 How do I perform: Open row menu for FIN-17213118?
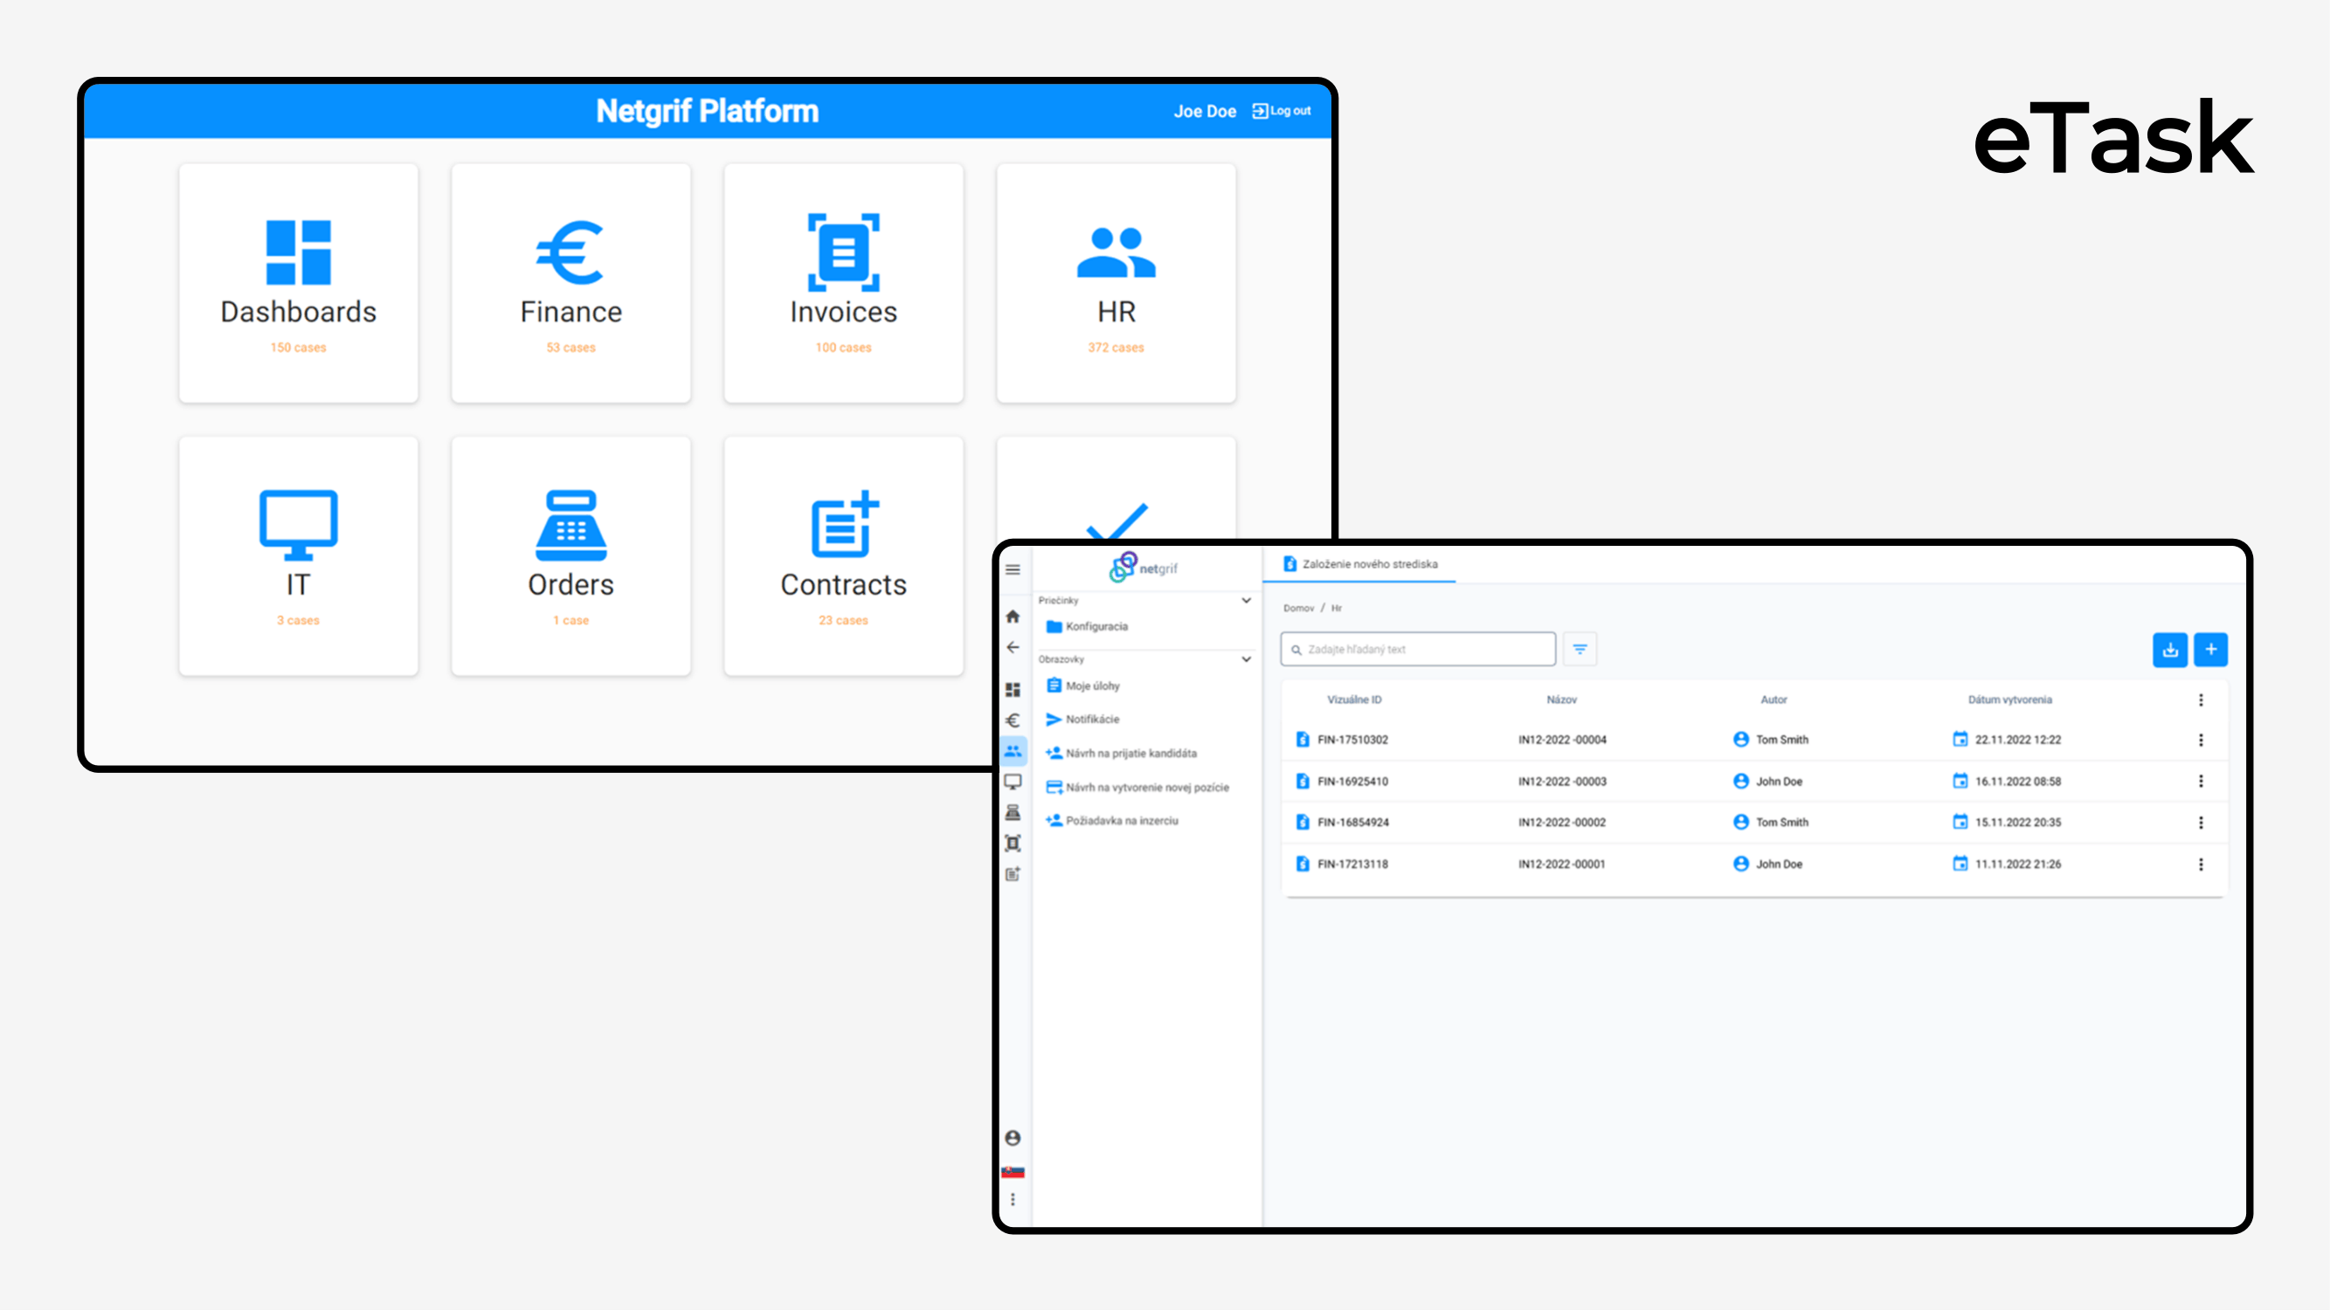click(x=2201, y=865)
